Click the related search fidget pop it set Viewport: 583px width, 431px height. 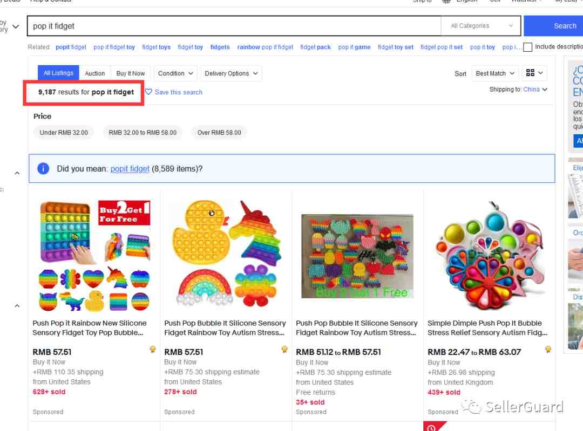[442, 47]
